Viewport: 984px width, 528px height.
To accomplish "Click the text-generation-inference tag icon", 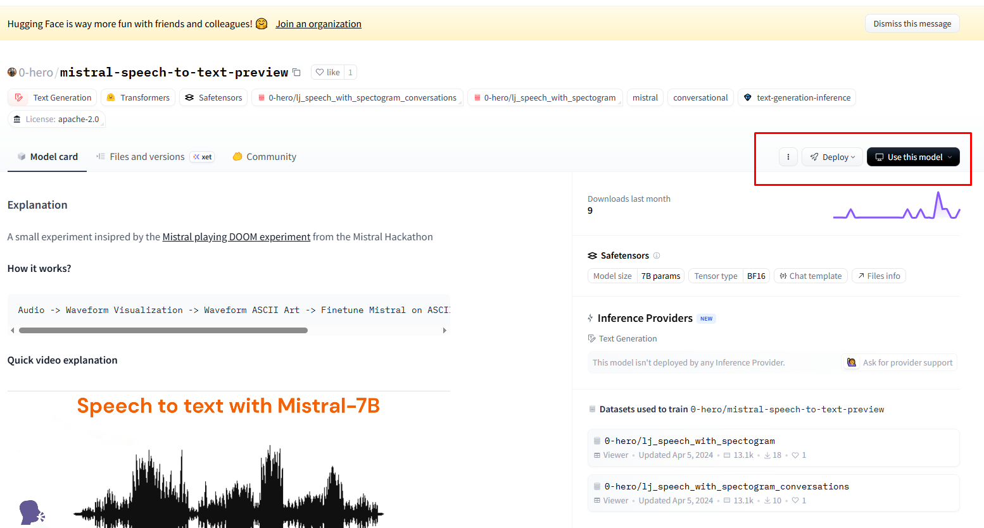I will pos(747,97).
